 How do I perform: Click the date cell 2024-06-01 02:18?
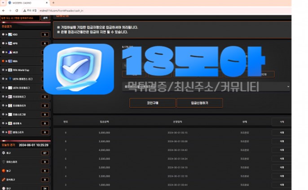click(177, 176)
